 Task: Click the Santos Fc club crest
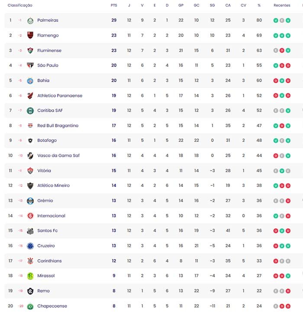pos(30,231)
